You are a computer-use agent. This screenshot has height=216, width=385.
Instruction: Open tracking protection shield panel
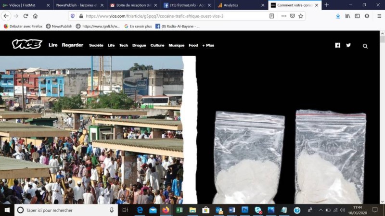pyautogui.click(x=73, y=16)
